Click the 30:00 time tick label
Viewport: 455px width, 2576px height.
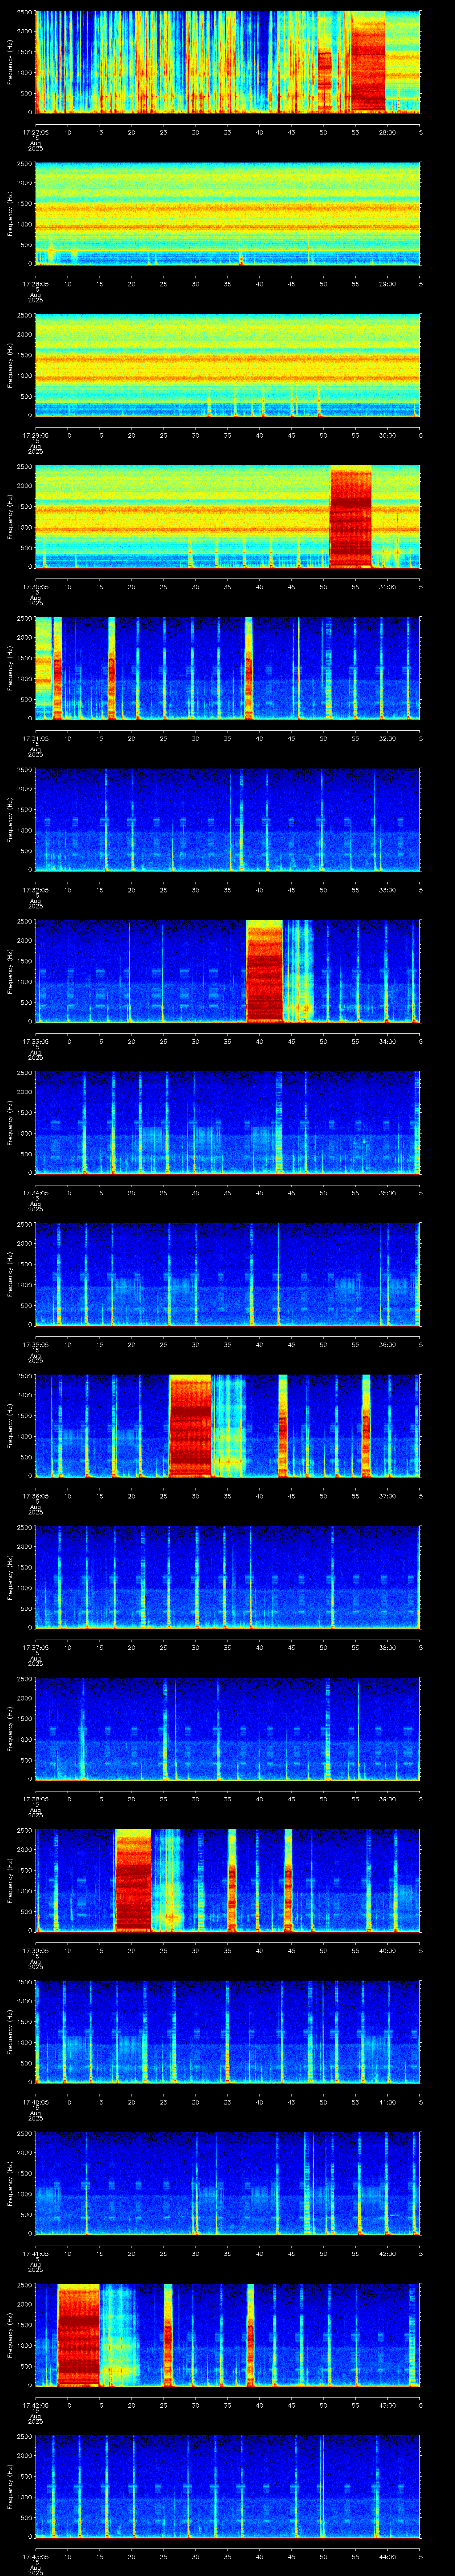[x=387, y=435]
